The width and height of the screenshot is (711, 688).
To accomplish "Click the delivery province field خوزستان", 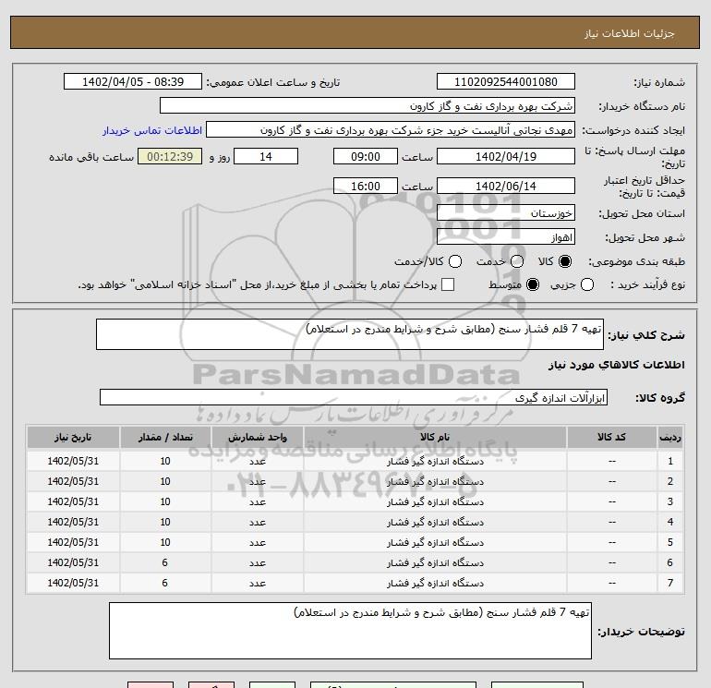I will click(x=506, y=212).
